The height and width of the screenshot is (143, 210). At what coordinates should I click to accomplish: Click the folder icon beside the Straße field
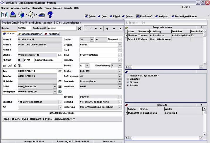pyautogui.click(x=60, y=55)
